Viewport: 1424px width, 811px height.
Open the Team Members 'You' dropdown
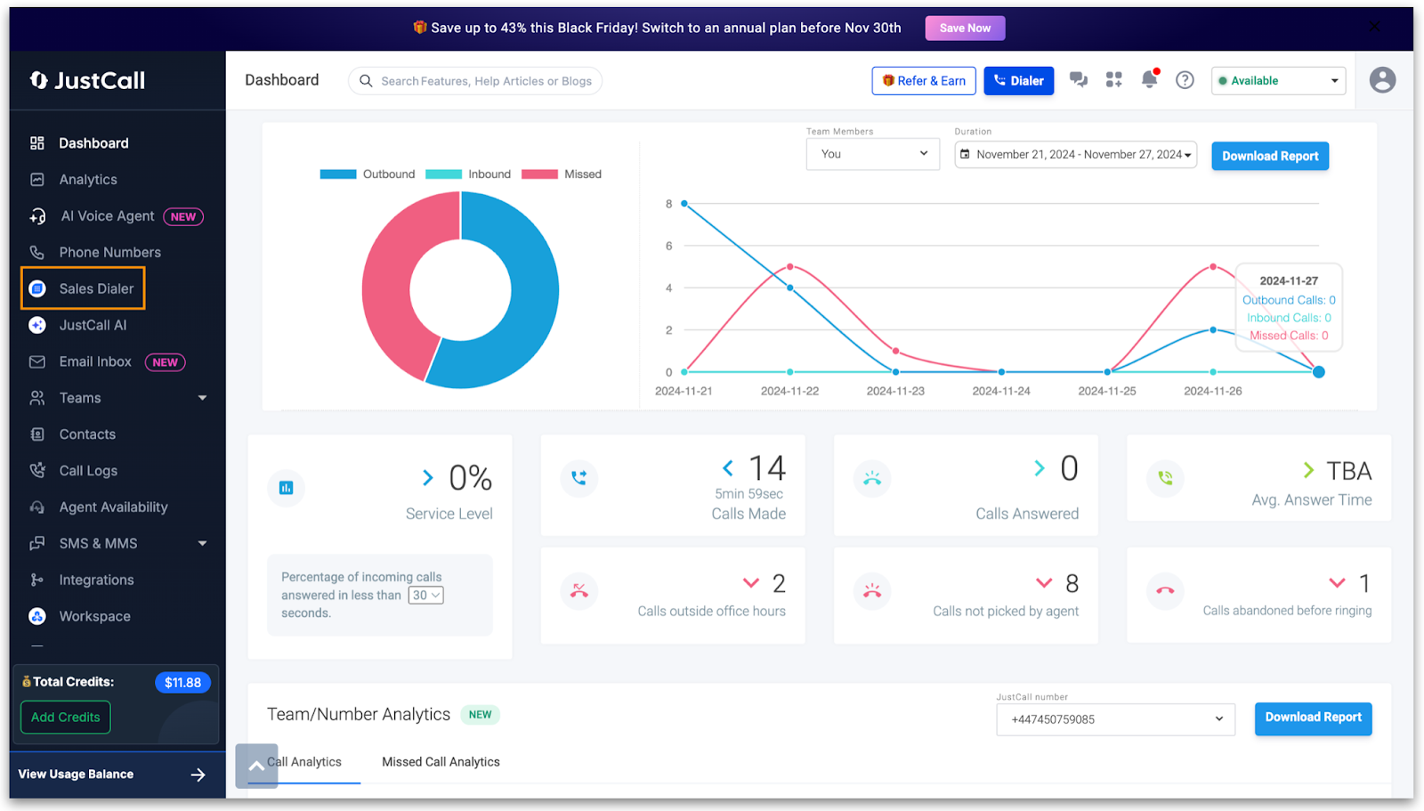pyautogui.click(x=873, y=154)
